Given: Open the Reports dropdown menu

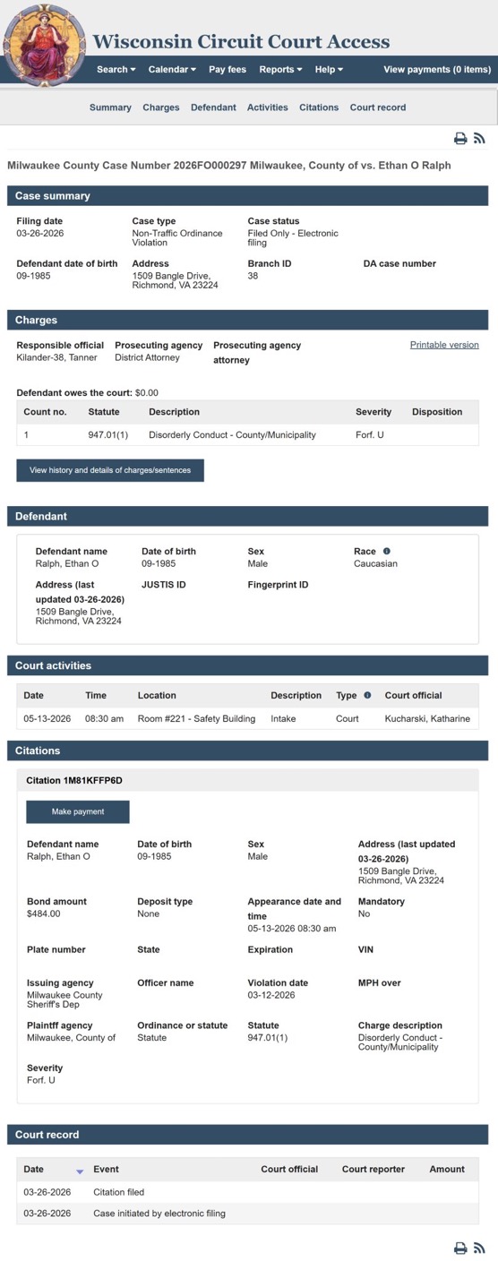Looking at the screenshot, I should [280, 69].
